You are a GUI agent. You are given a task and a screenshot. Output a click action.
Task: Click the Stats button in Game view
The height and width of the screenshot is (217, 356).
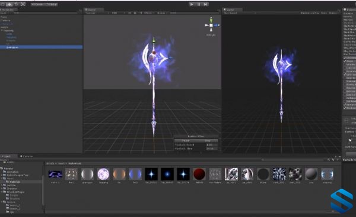point(324,13)
